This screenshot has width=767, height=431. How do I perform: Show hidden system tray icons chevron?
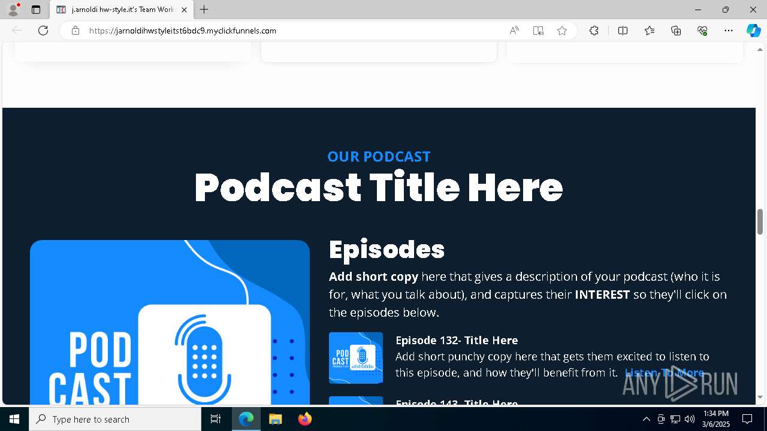pyautogui.click(x=646, y=419)
